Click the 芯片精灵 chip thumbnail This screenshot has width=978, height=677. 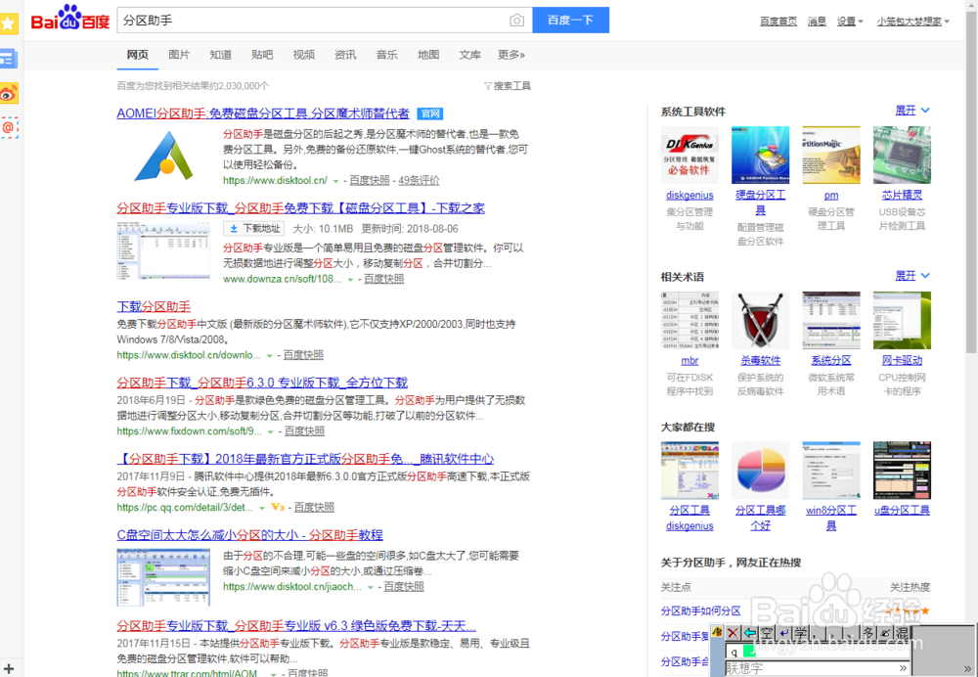click(902, 155)
